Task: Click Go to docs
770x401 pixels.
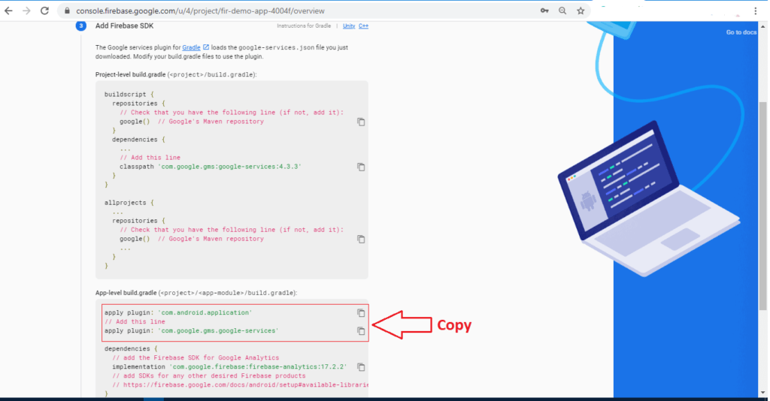Action: (x=741, y=32)
